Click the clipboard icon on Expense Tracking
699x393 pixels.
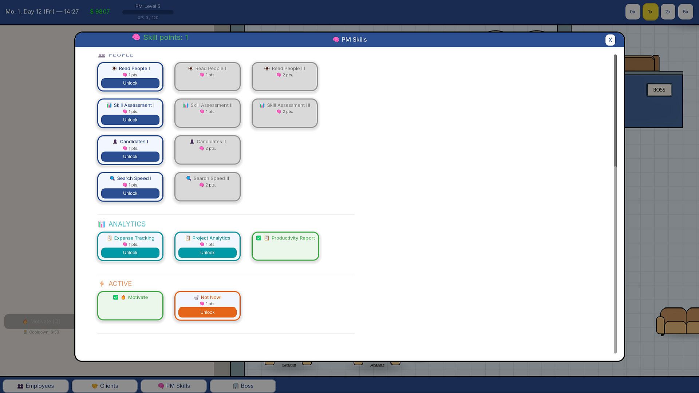coord(109,238)
